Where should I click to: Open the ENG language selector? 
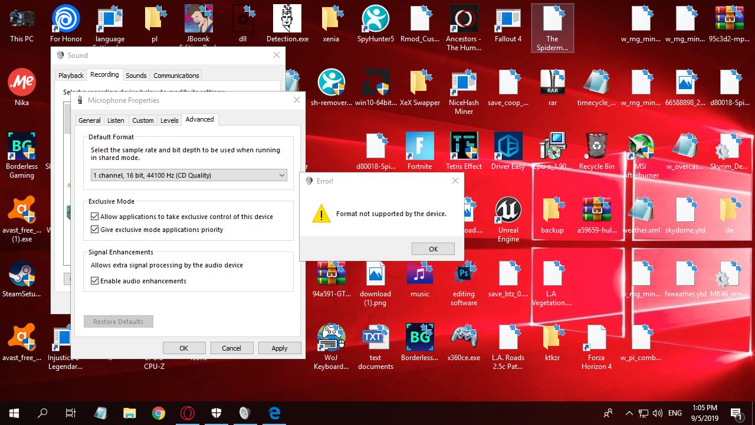(675, 413)
